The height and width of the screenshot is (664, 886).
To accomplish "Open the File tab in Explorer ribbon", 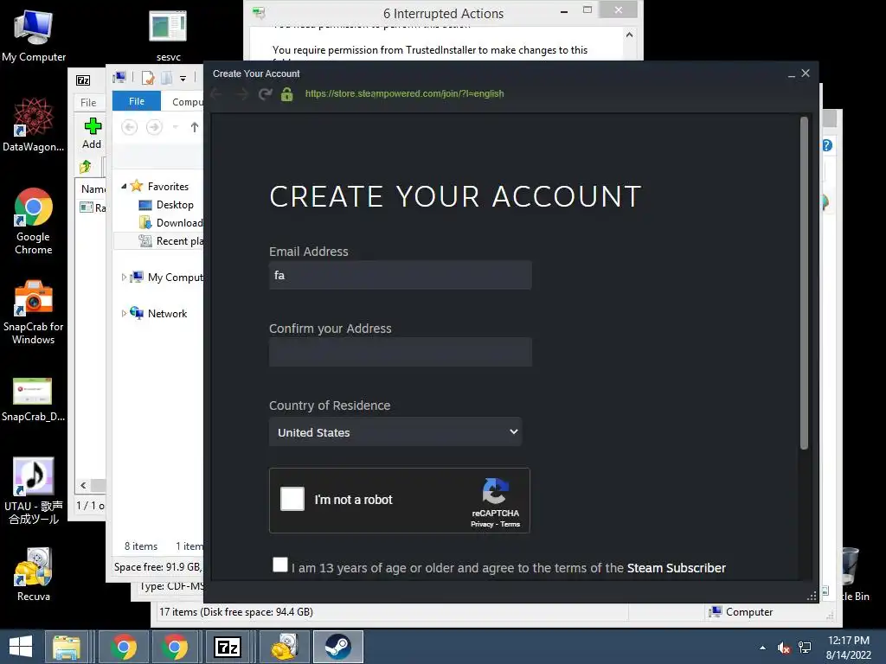I will pos(137,101).
